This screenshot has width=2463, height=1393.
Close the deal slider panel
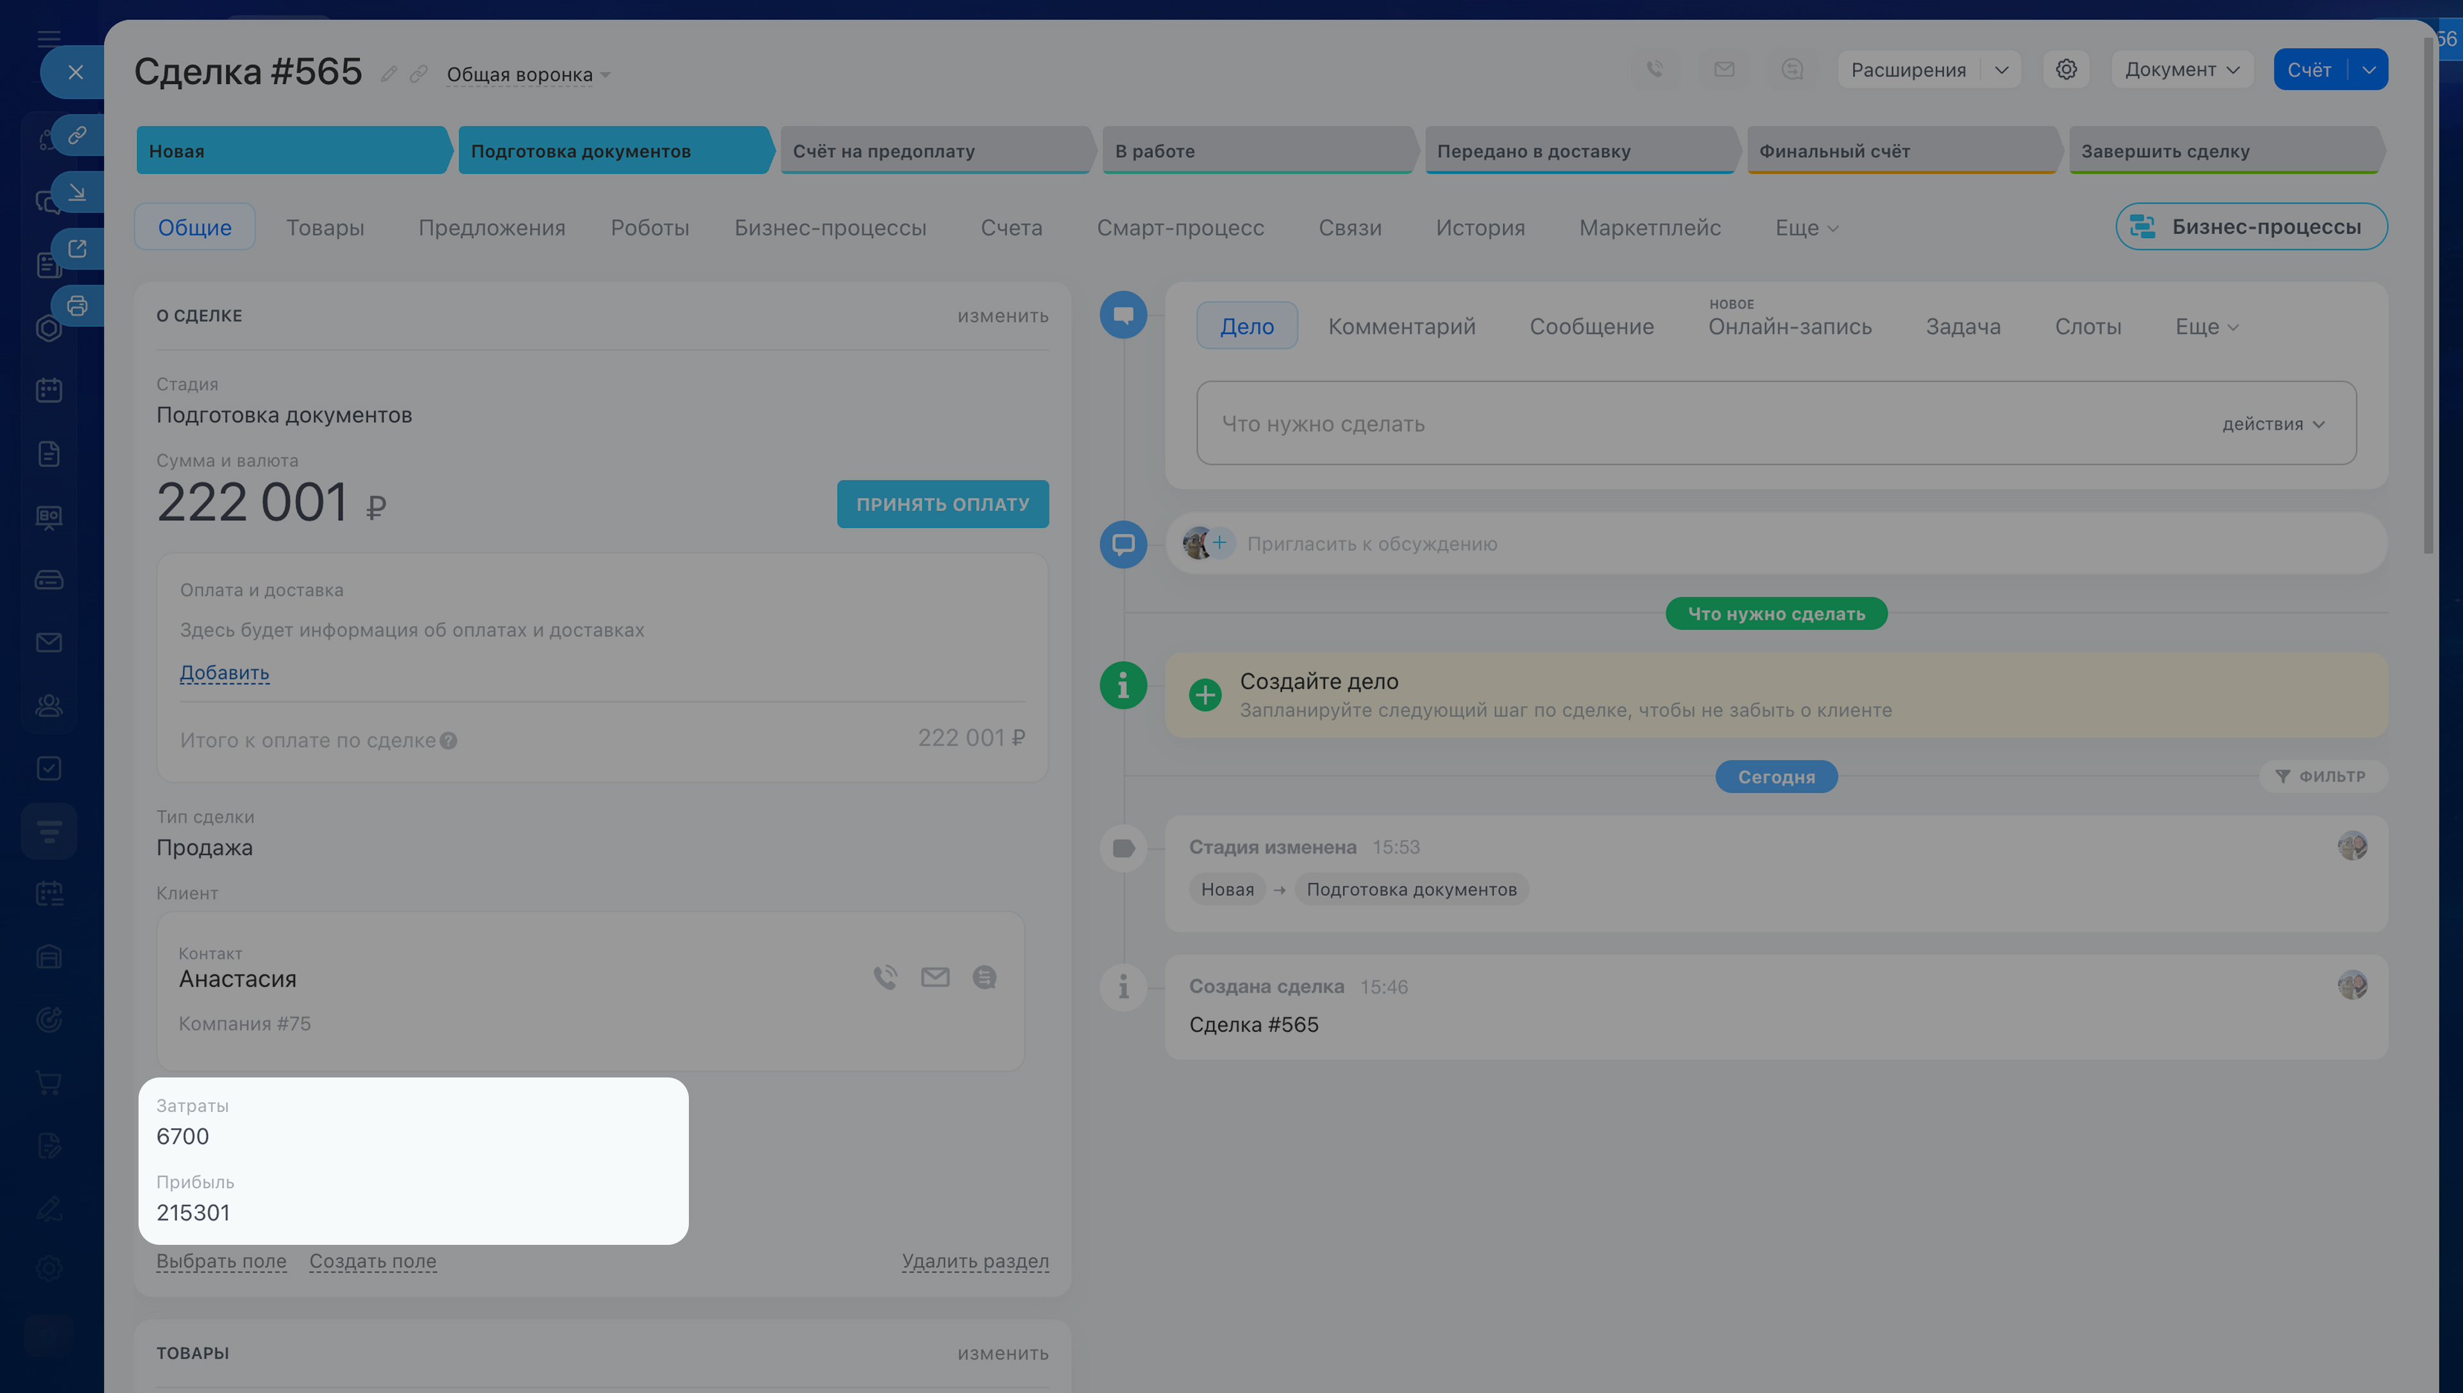[76, 72]
